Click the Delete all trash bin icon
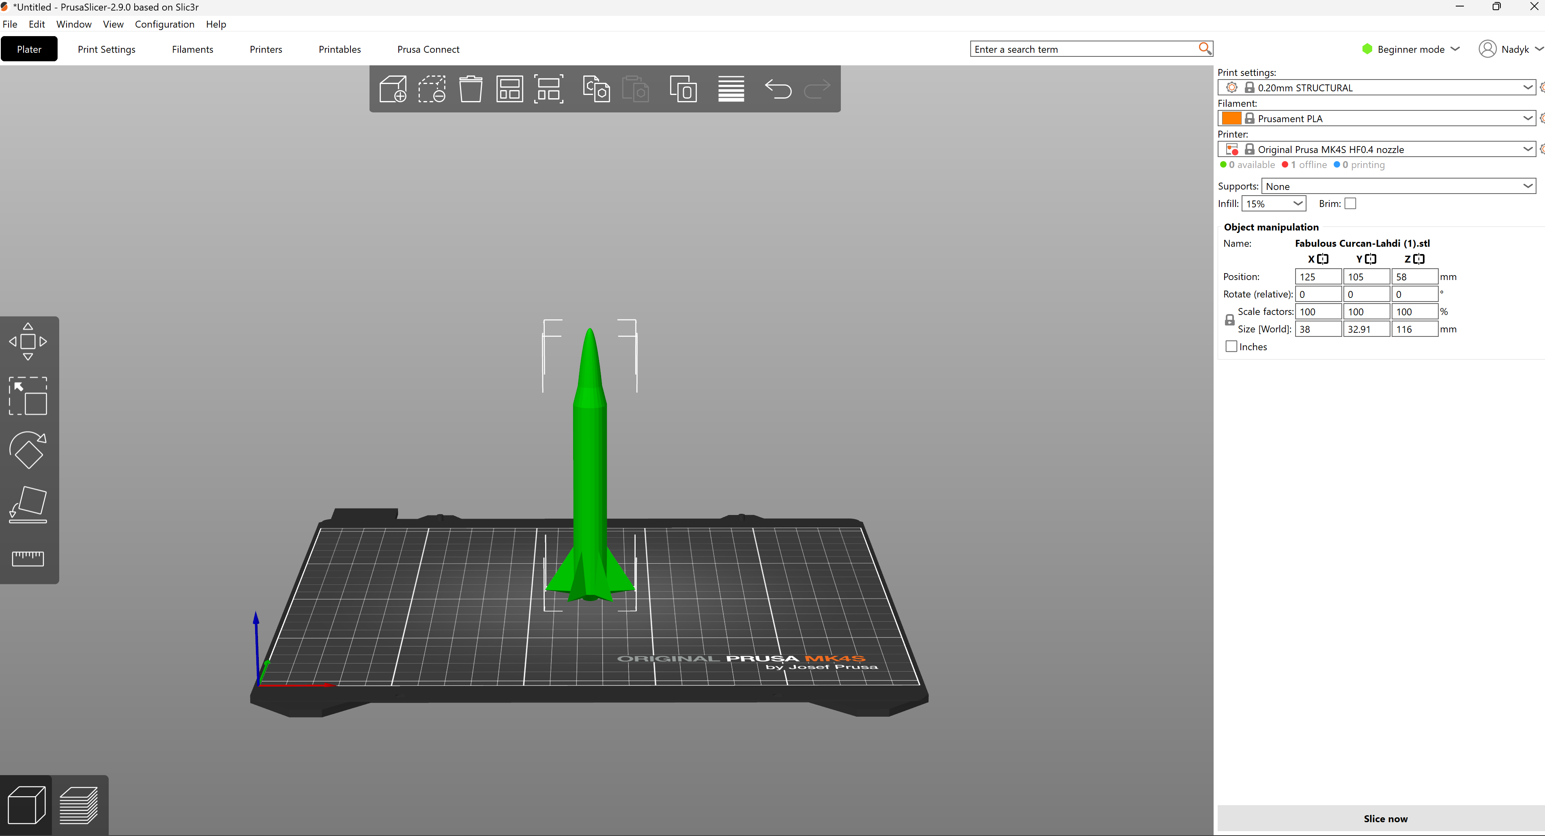This screenshot has height=836, width=1545. point(471,89)
